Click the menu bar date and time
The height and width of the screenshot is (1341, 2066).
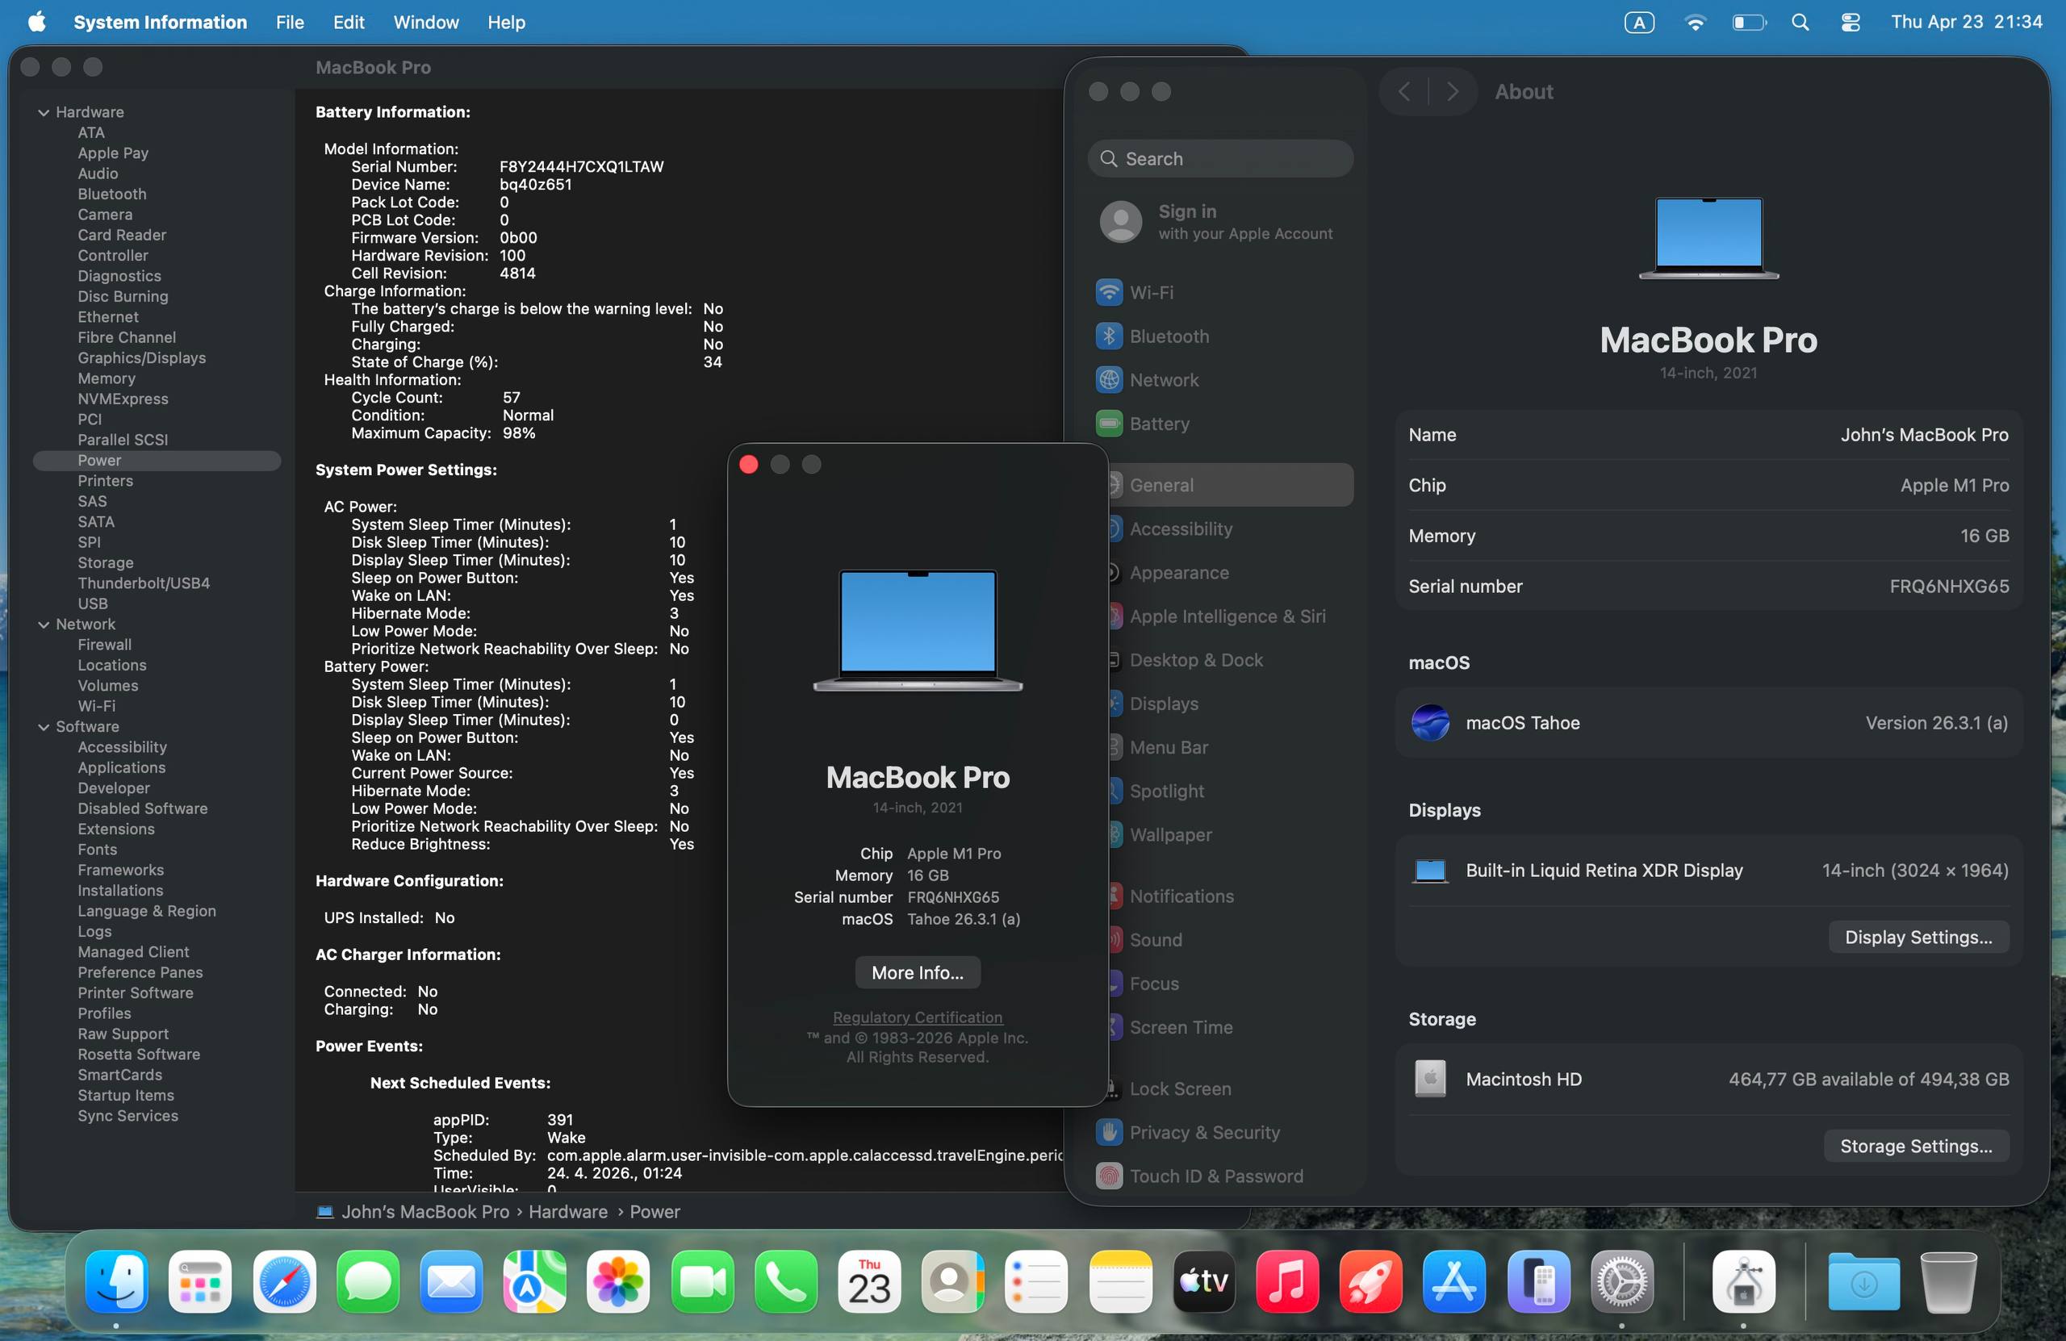pos(1966,22)
